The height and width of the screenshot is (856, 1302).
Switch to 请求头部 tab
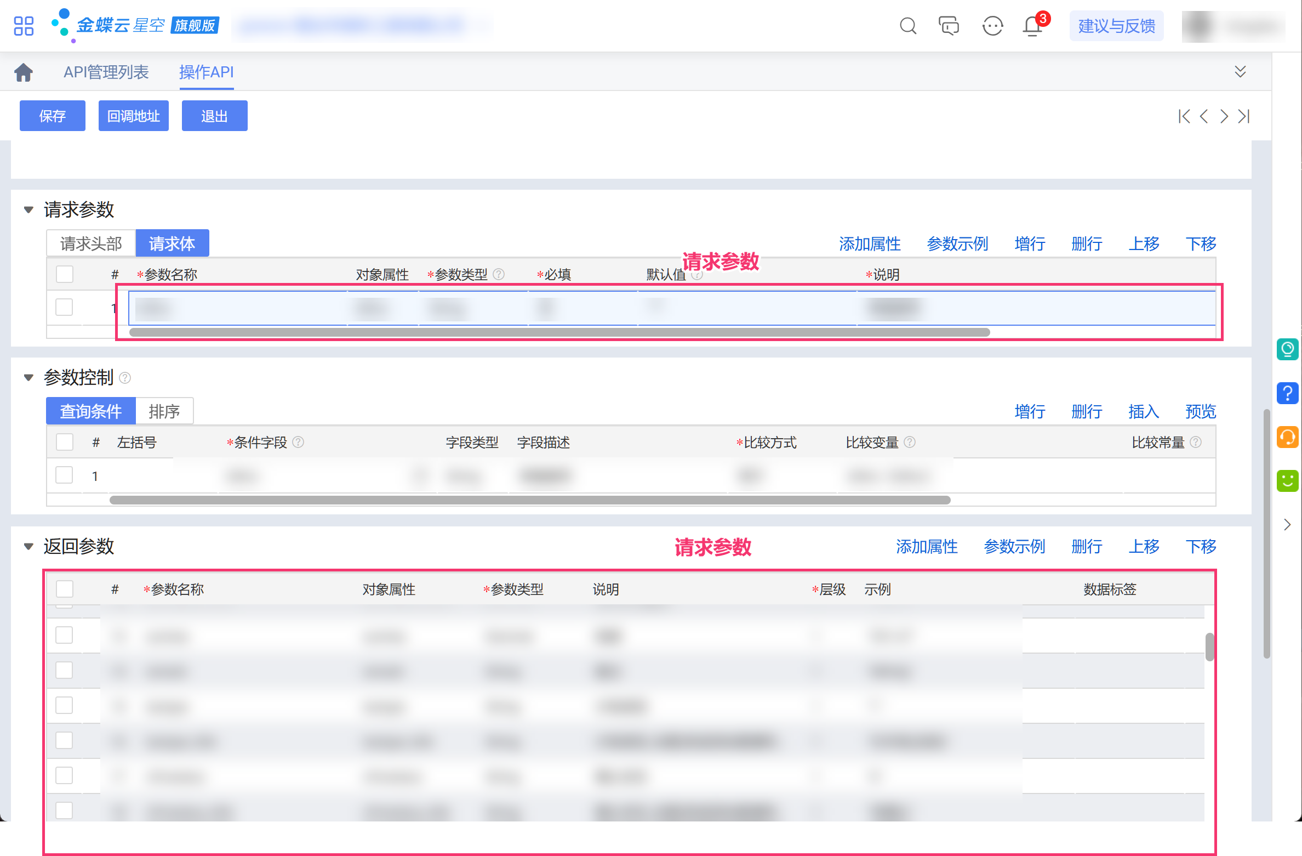point(91,243)
